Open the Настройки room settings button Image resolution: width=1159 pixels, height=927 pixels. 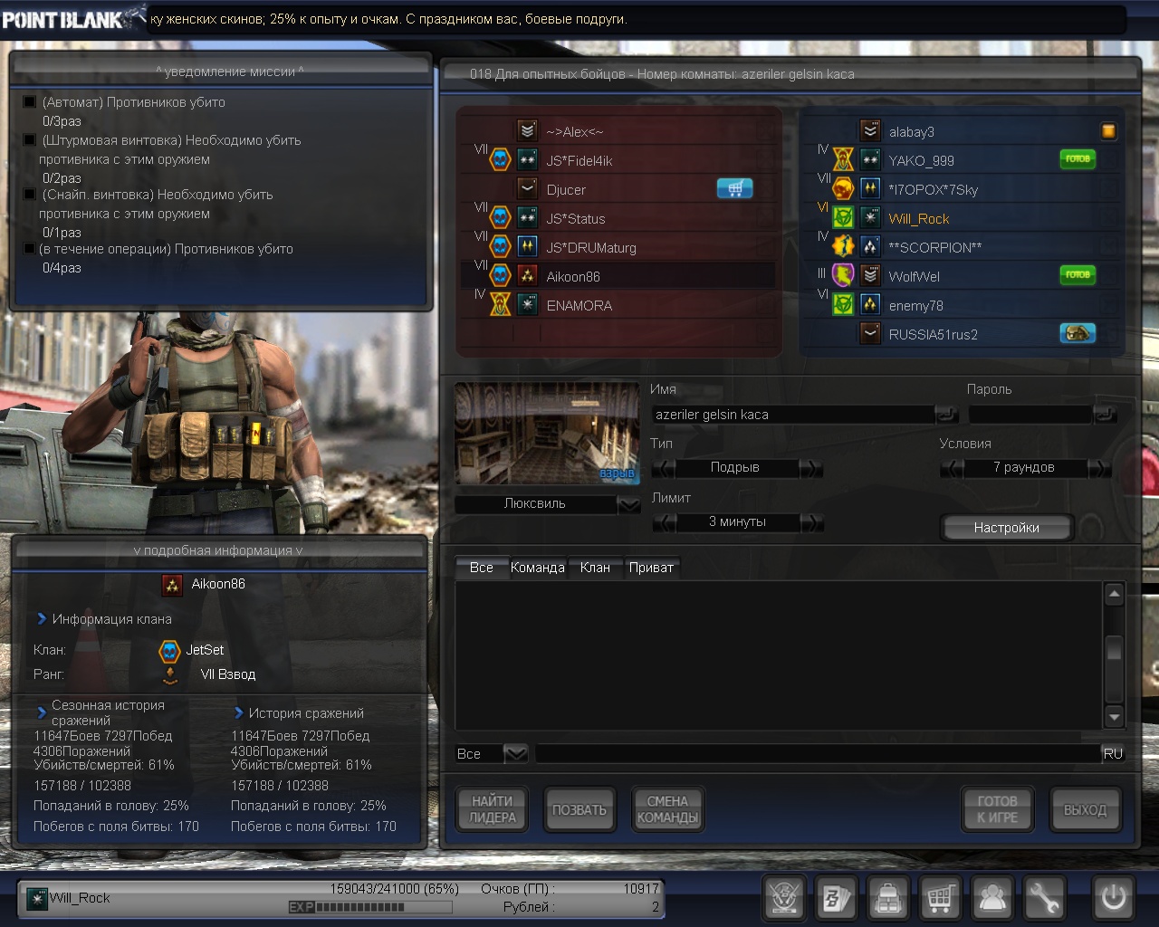pyautogui.click(x=1007, y=528)
